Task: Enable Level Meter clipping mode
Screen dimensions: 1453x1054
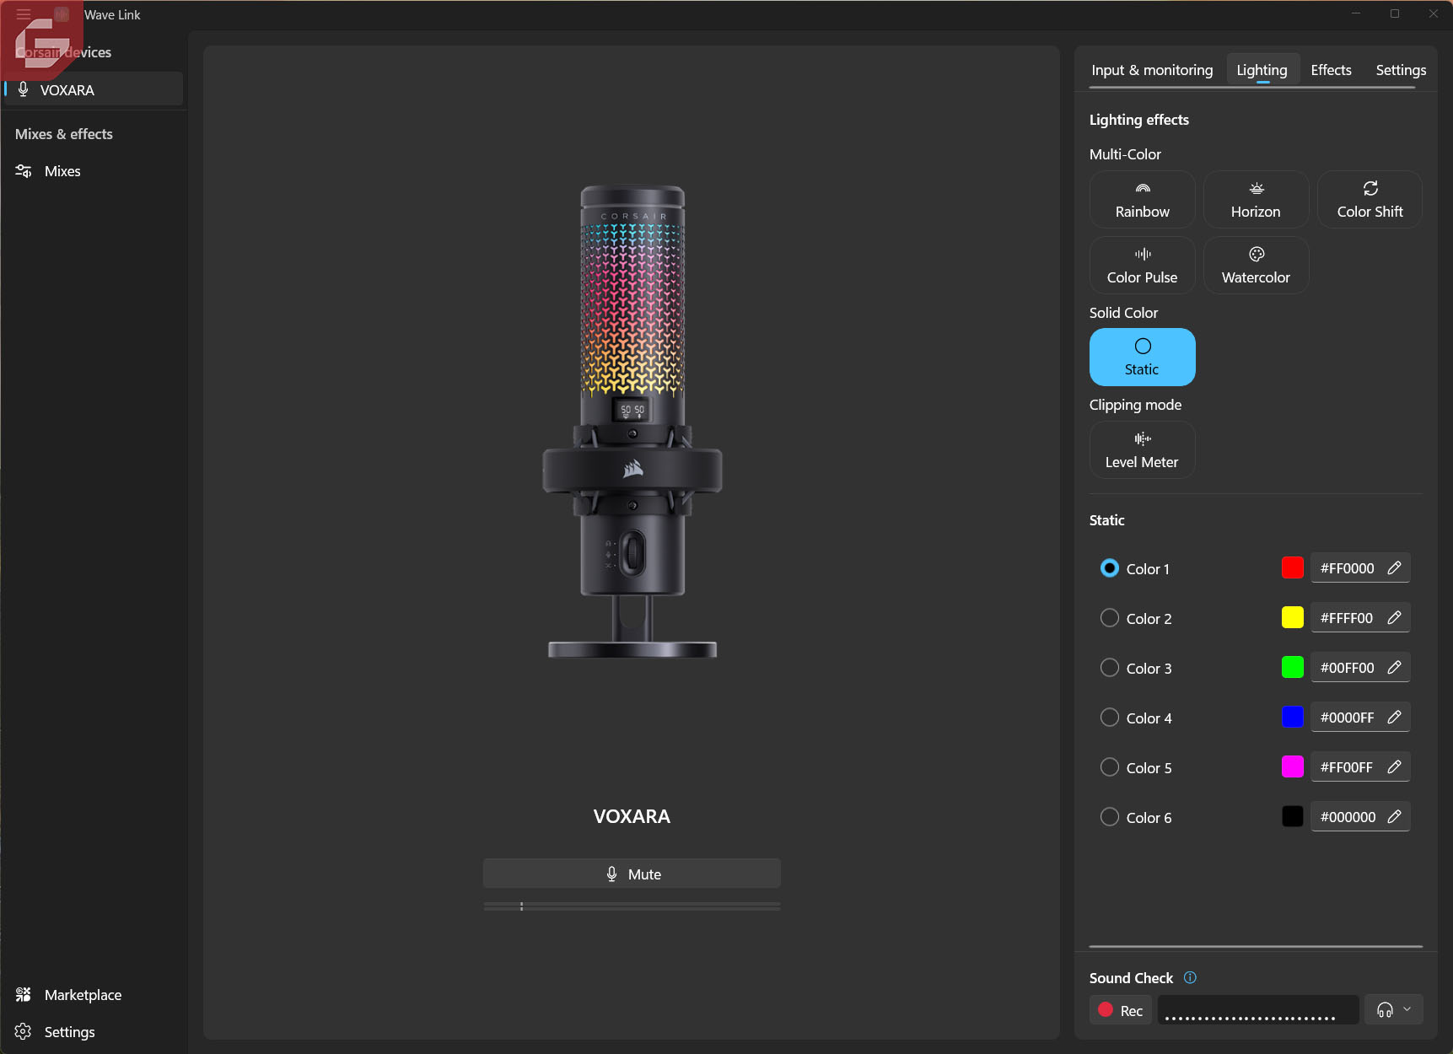Action: tap(1142, 450)
